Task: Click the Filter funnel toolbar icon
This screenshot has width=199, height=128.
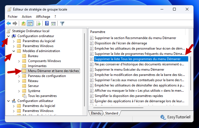Action: (62, 23)
